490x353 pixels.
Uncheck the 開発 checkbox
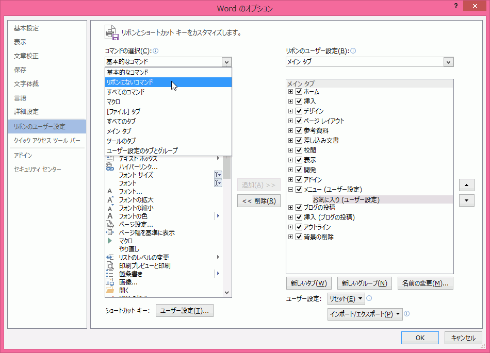299,170
